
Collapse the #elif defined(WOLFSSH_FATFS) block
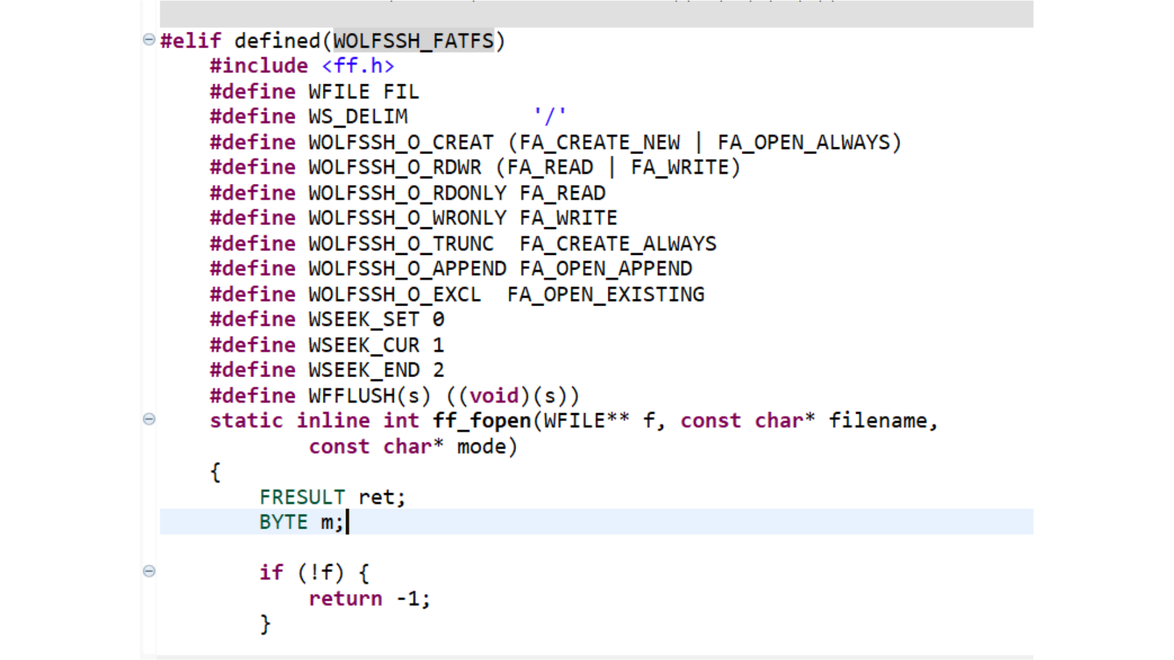(x=149, y=40)
